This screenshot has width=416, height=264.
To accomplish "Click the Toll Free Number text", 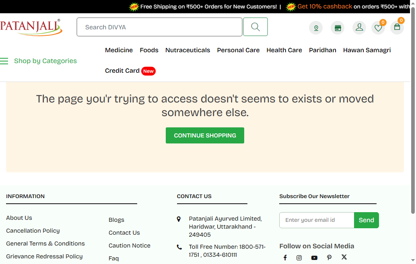I will pos(227,251).
